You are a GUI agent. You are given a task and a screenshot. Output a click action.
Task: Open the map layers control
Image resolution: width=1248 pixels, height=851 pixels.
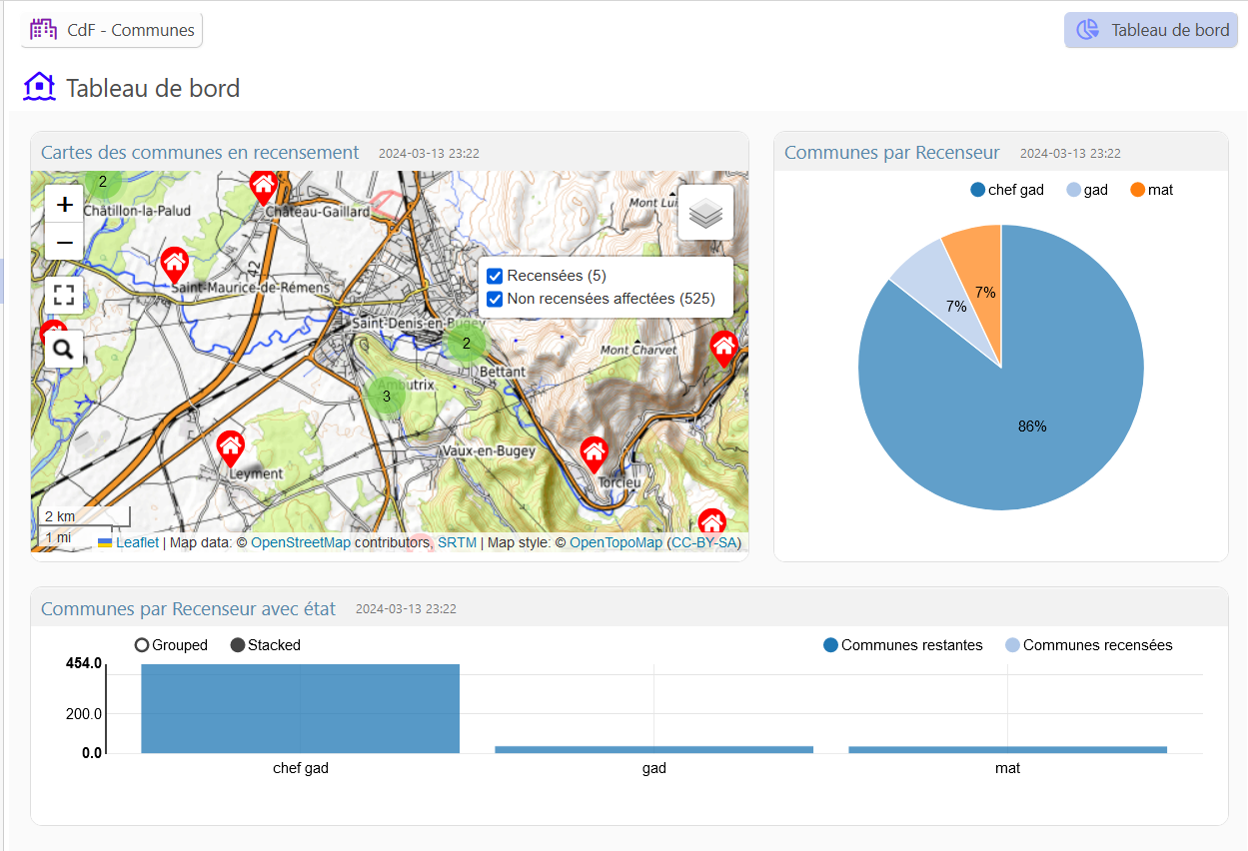[x=705, y=213]
